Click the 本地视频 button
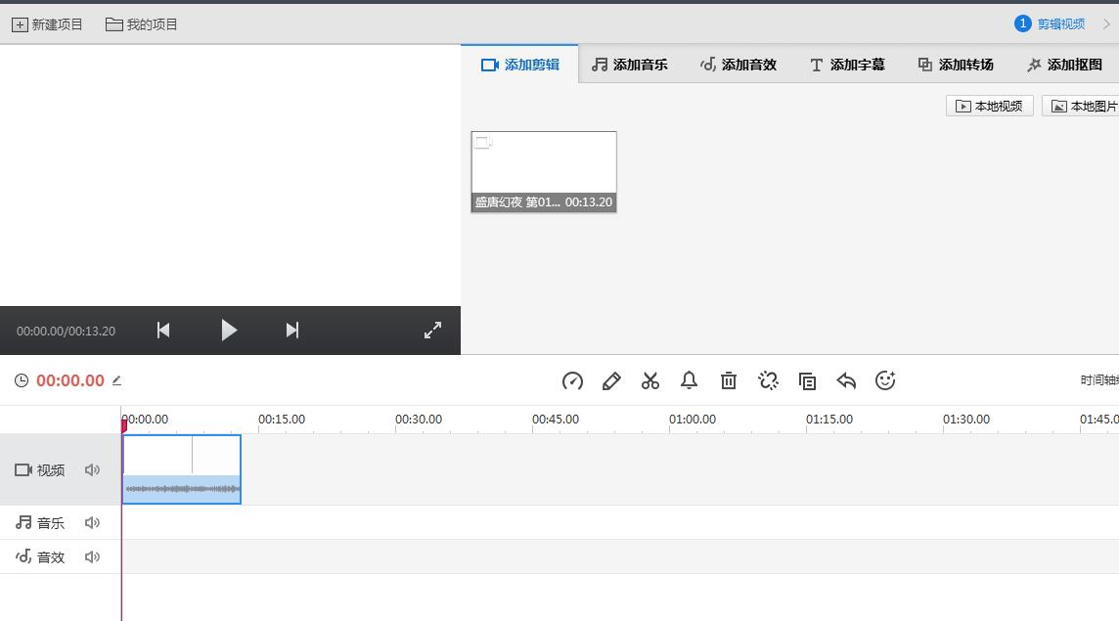This screenshot has height=621, width=1119. pyautogui.click(x=990, y=107)
